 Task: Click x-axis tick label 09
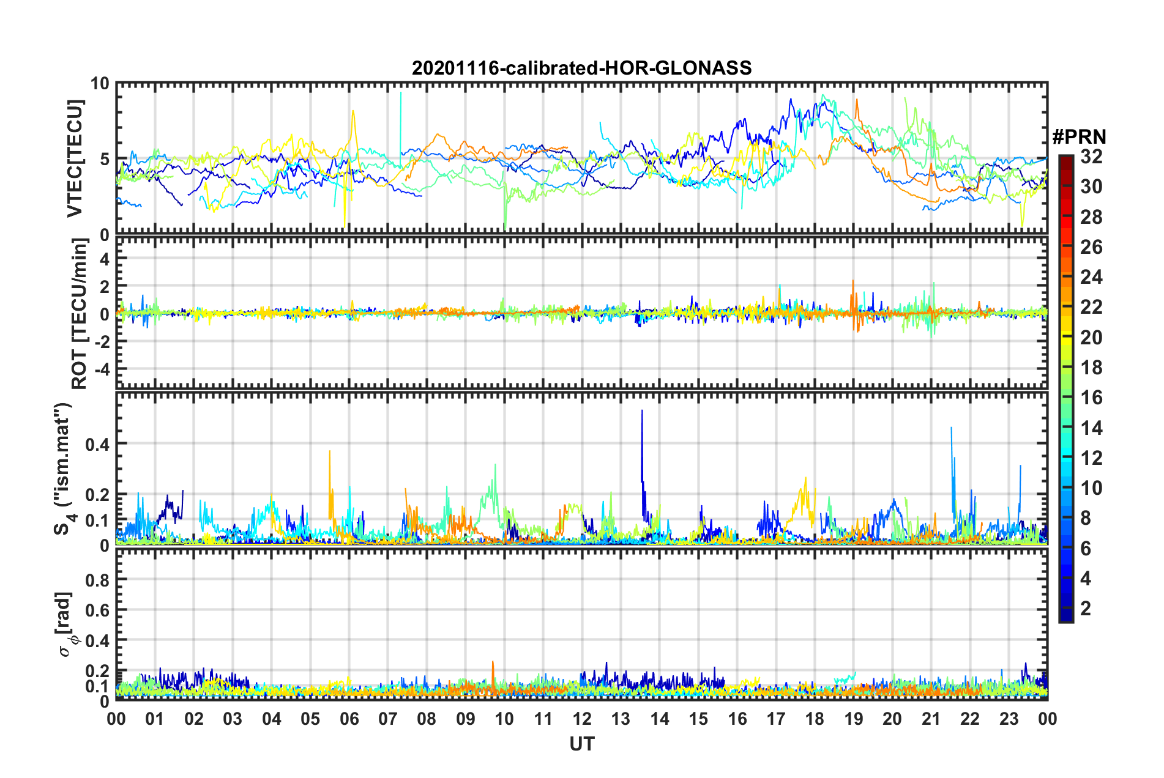pos(466,719)
